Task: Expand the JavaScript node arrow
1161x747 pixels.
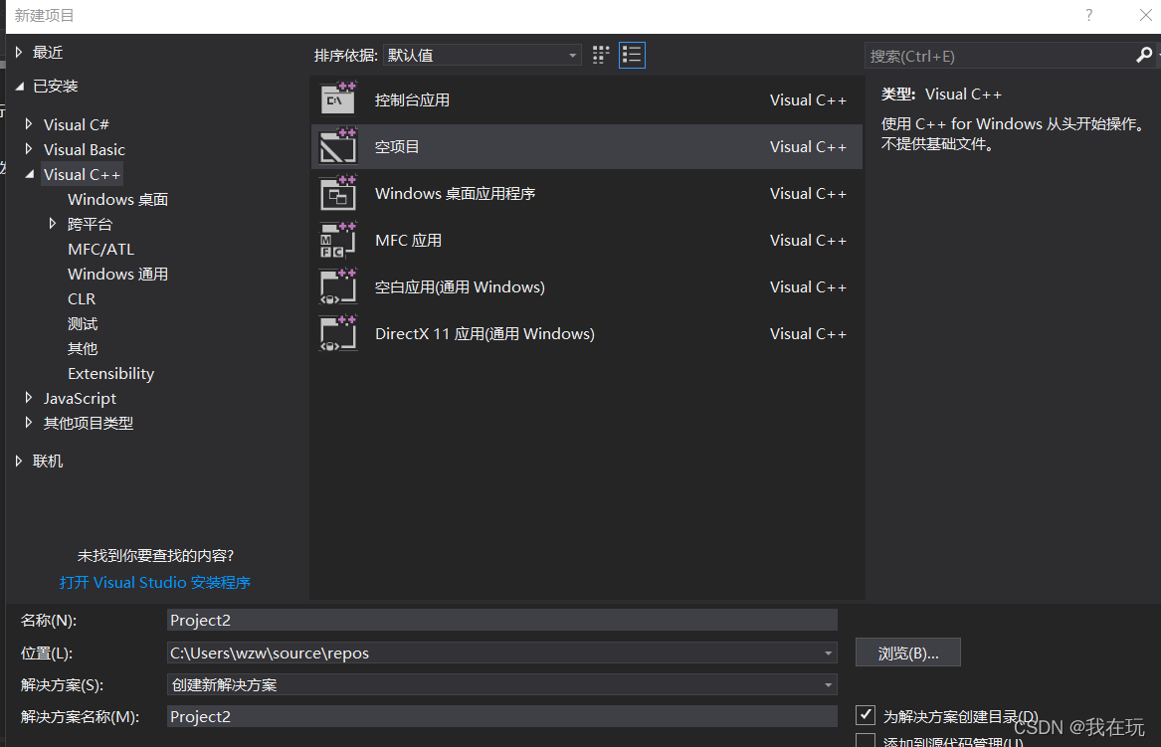Action: 28,398
